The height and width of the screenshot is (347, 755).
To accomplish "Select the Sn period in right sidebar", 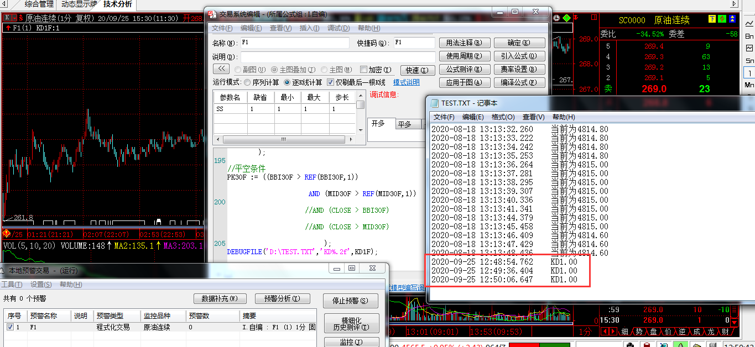I will tap(749, 60).
